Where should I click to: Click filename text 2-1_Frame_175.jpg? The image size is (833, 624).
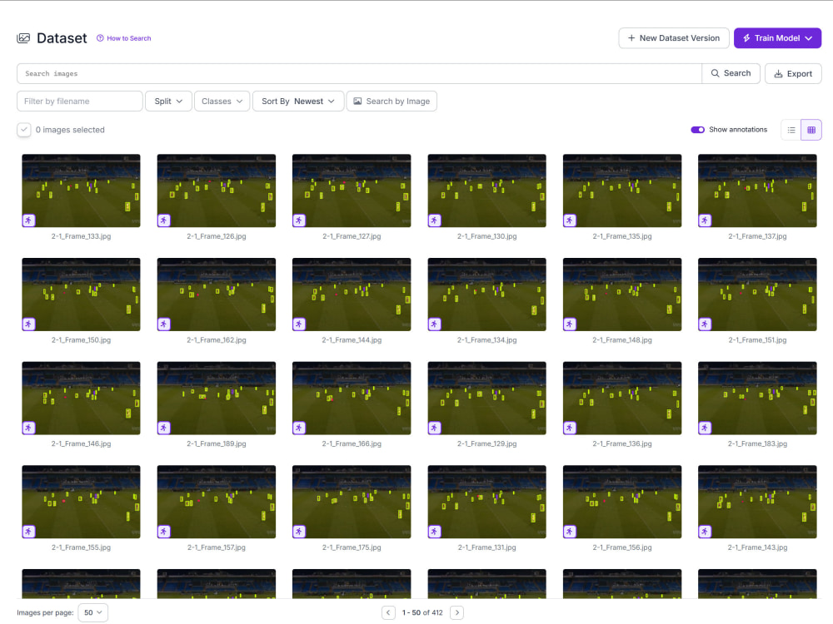point(352,547)
